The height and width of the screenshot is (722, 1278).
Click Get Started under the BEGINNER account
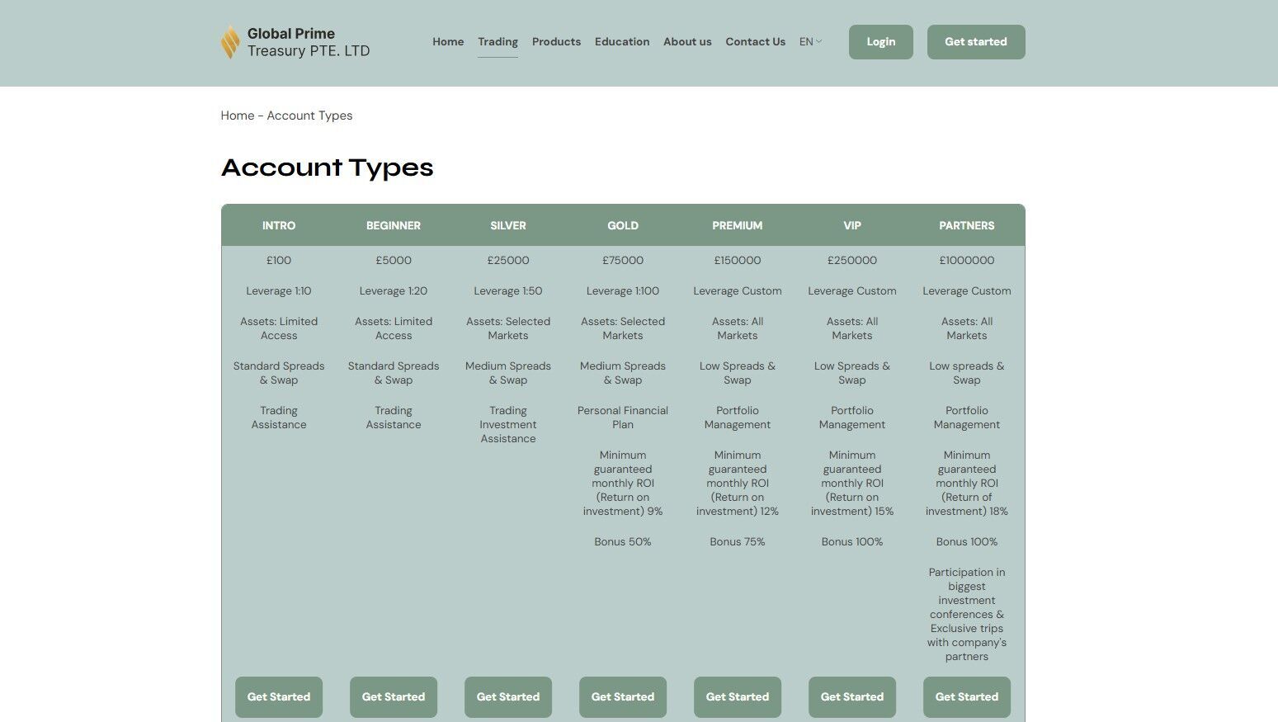[394, 697]
